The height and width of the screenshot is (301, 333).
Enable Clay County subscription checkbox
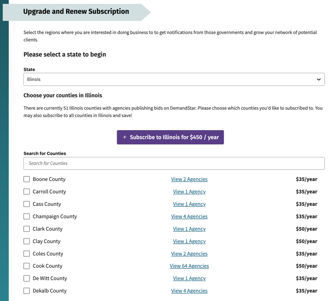(x=26, y=241)
